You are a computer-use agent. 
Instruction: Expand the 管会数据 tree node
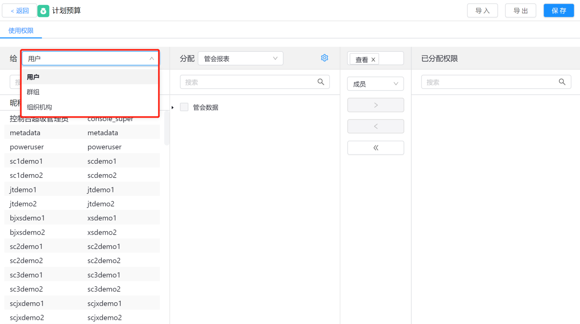[x=173, y=108]
